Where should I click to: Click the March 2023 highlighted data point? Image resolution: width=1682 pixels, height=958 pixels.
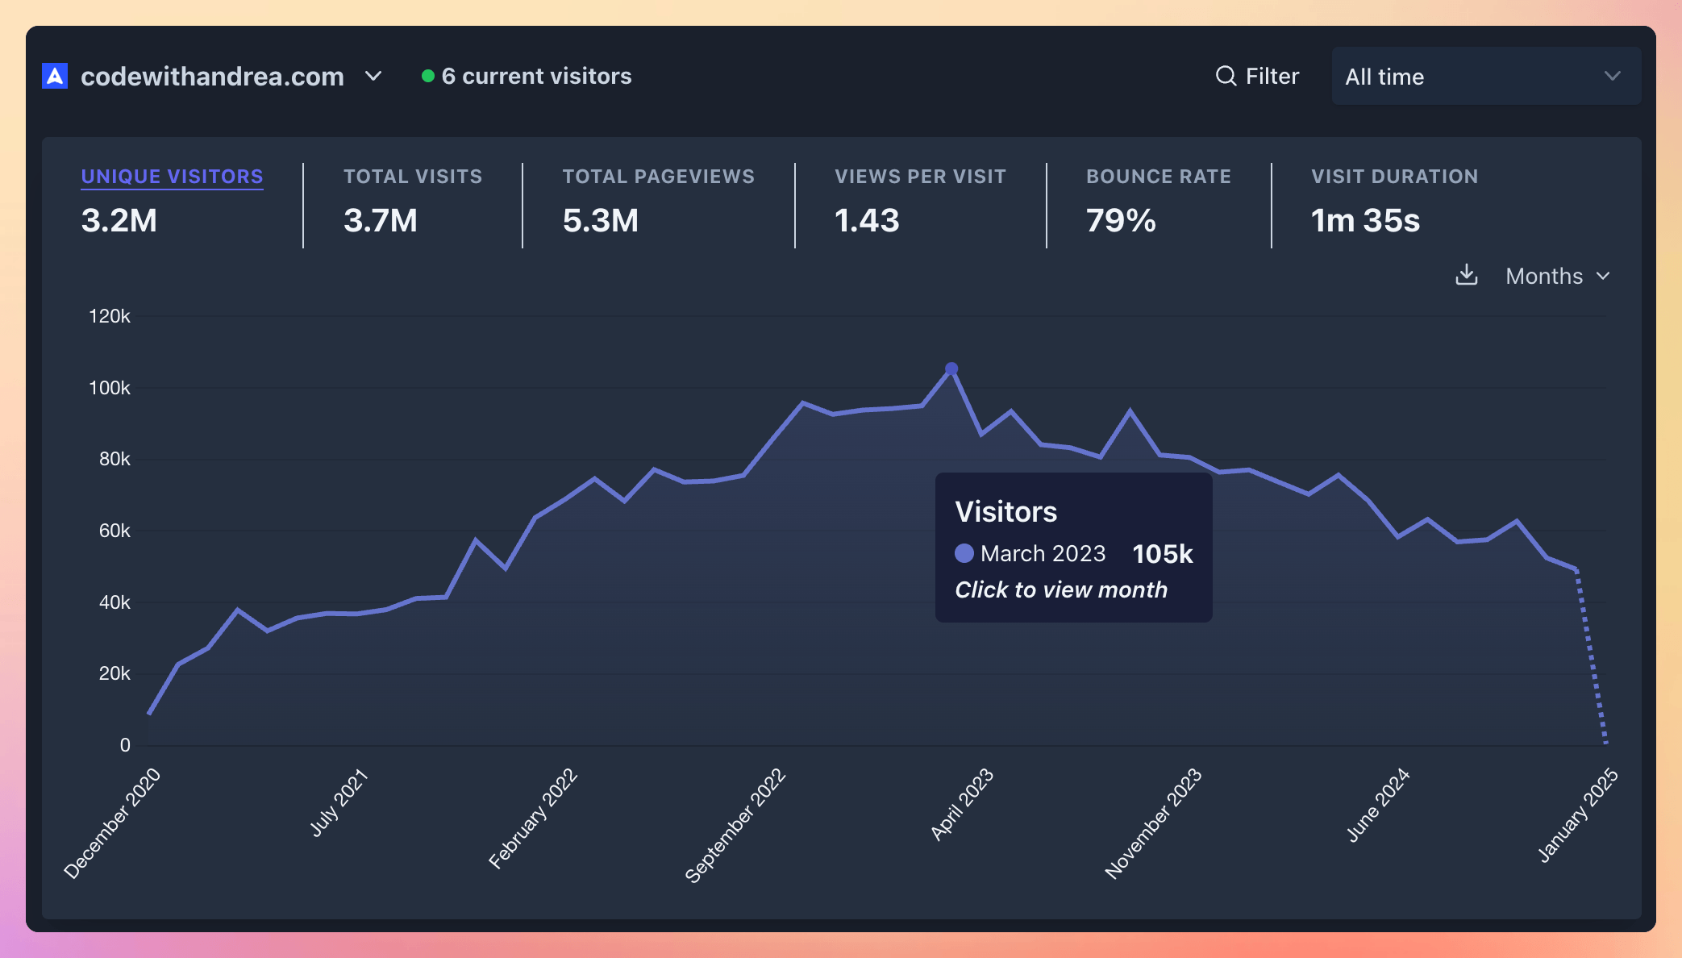(x=951, y=368)
